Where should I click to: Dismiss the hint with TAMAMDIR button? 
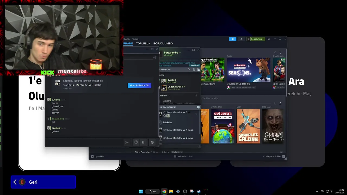point(195,66)
